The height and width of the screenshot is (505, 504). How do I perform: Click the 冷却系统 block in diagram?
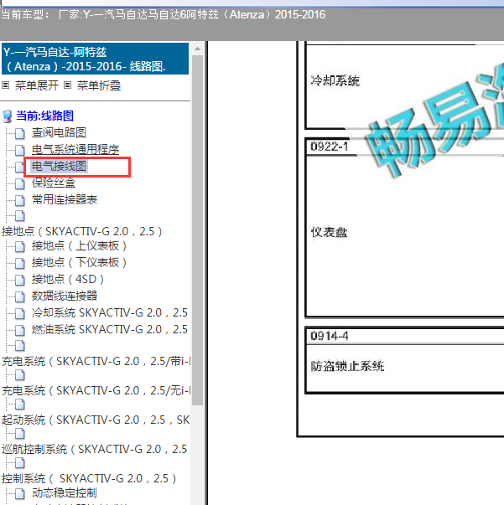tap(335, 80)
